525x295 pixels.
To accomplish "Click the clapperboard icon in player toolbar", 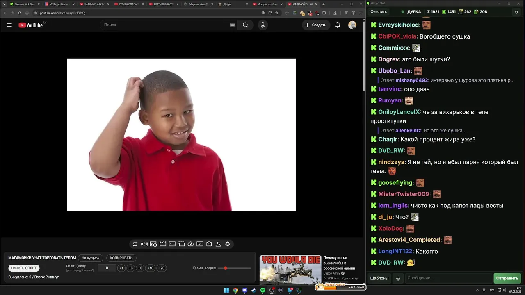I will point(163,244).
